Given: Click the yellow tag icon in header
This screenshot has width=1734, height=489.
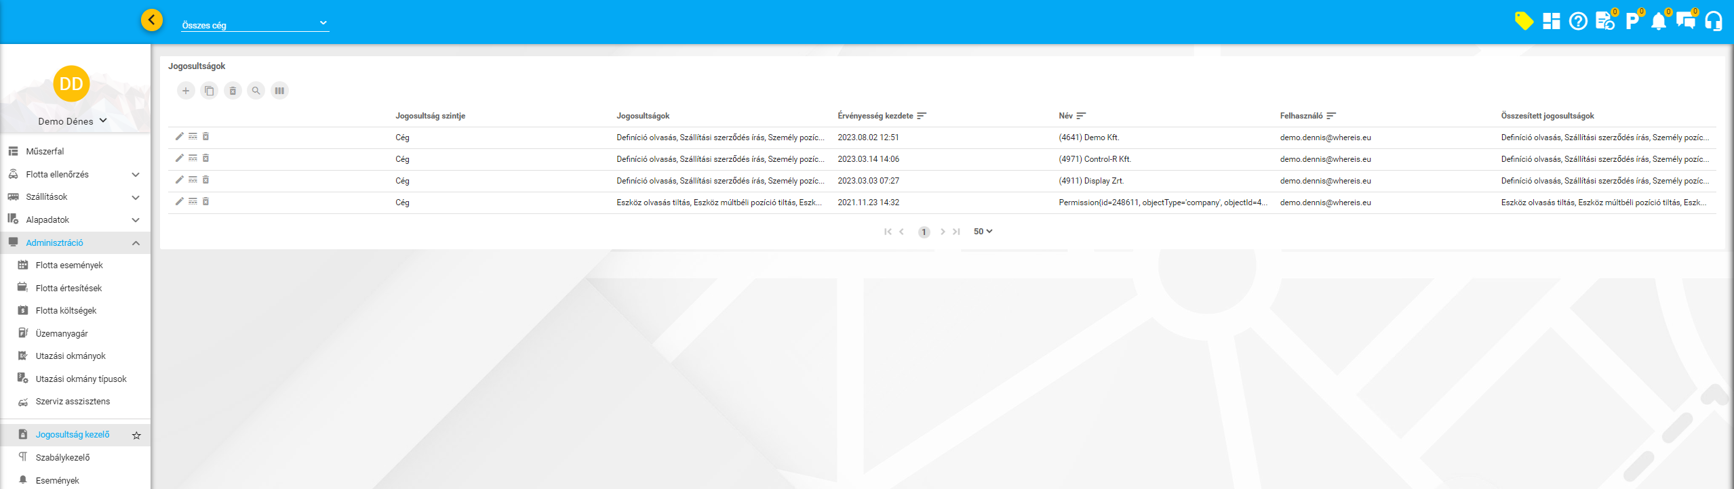Looking at the screenshot, I should click(1524, 21).
